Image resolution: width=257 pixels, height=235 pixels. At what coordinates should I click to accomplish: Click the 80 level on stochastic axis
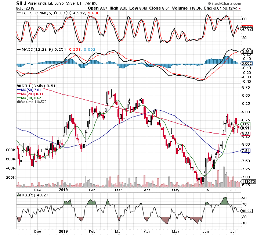pyautogui.click(x=244, y=19)
